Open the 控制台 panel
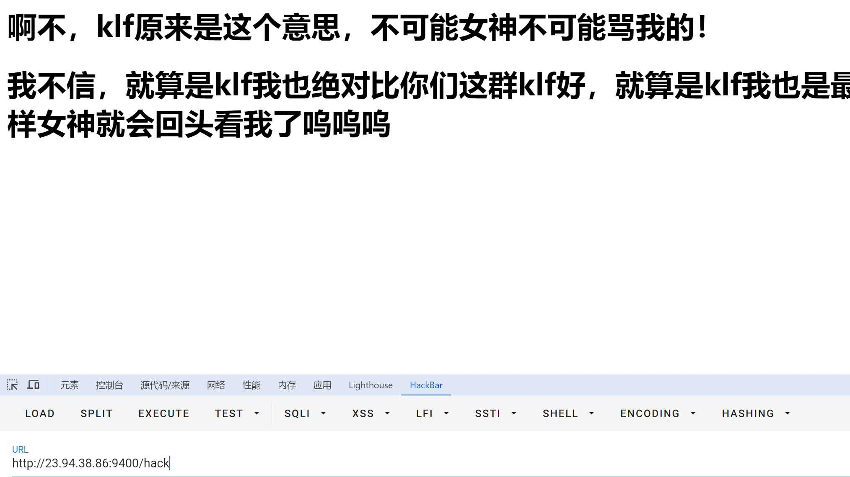 pyautogui.click(x=109, y=385)
